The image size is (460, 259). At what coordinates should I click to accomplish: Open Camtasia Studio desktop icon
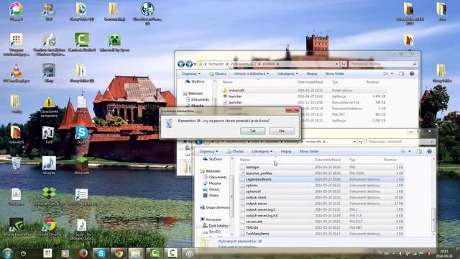[x=82, y=42]
